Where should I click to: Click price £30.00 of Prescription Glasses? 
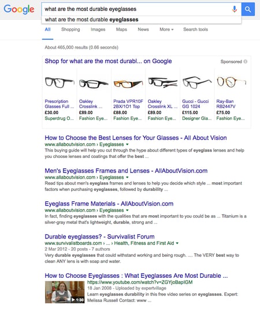tap(51, 112)
